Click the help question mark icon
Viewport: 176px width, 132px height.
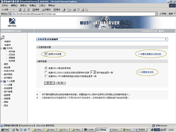[x=166, y=39]
